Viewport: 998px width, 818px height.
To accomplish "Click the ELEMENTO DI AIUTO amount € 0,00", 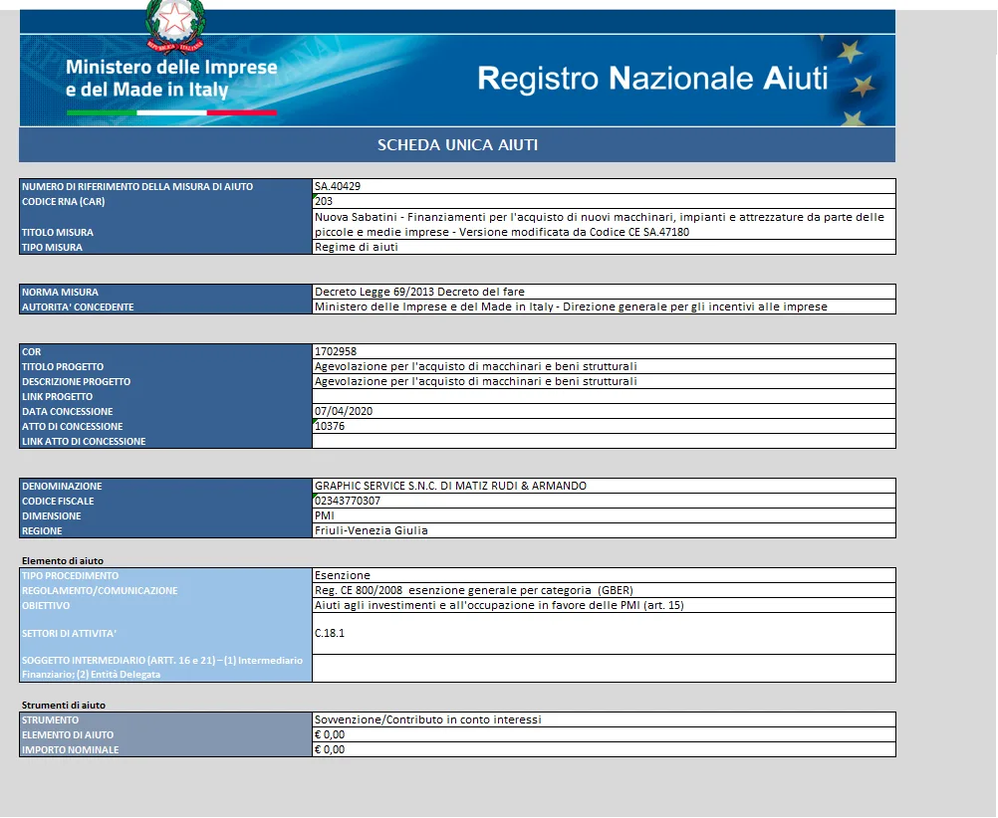I will [604, 734].
